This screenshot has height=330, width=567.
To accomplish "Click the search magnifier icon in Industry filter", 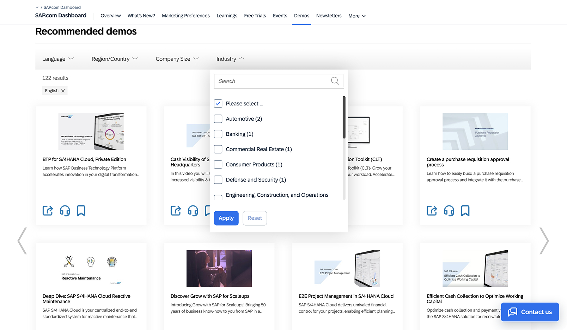I will pos(335,81).
